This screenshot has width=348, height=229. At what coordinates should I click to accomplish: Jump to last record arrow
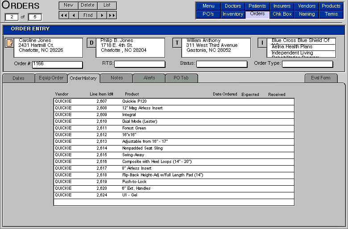pos(112,15)
